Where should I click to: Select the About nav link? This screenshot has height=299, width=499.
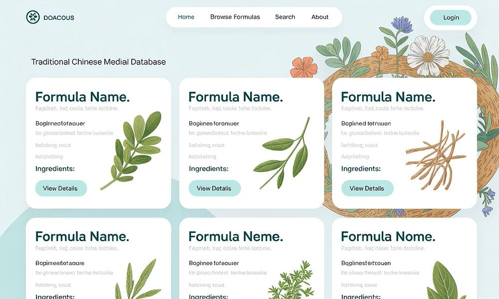pyautogui.click(x=320, y=17)
